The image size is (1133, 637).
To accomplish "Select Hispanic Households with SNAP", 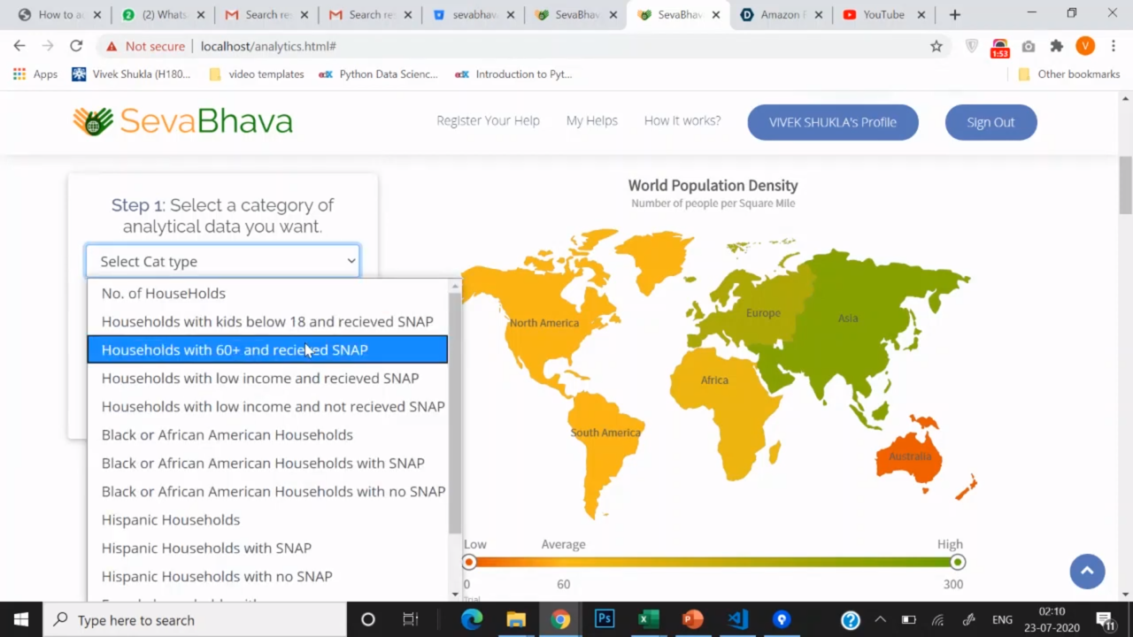I will coord(267,548).
